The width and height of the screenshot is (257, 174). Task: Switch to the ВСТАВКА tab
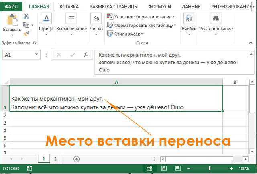(69, 6)
